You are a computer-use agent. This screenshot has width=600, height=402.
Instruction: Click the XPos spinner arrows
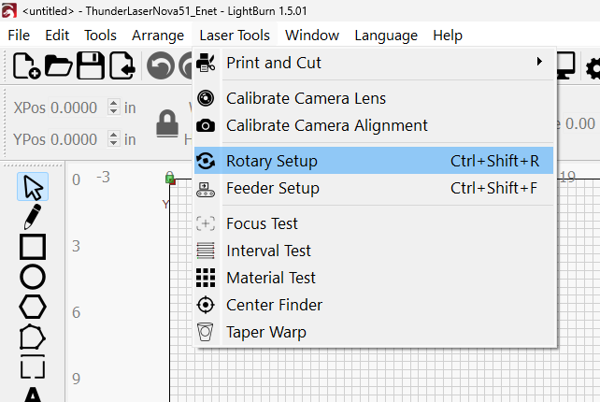(x=113, y=107)
